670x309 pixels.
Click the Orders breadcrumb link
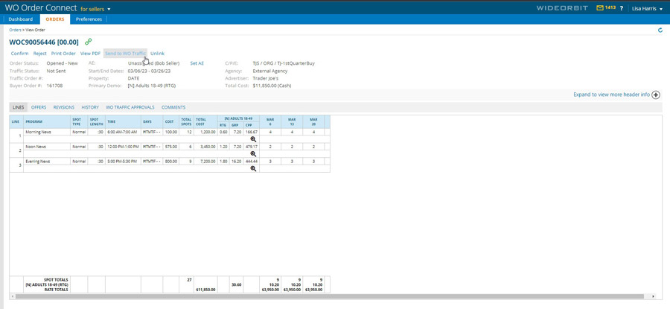point(15,30)
